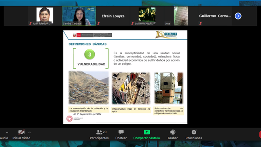This screenshot has height=147, width=261.
Task: Click the shared slide titled Definiciones Básicas
Action: tap(125, 77)
